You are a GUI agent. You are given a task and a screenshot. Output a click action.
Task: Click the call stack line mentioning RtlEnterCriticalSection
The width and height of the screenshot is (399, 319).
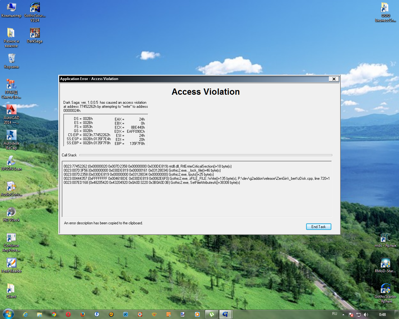148,166
